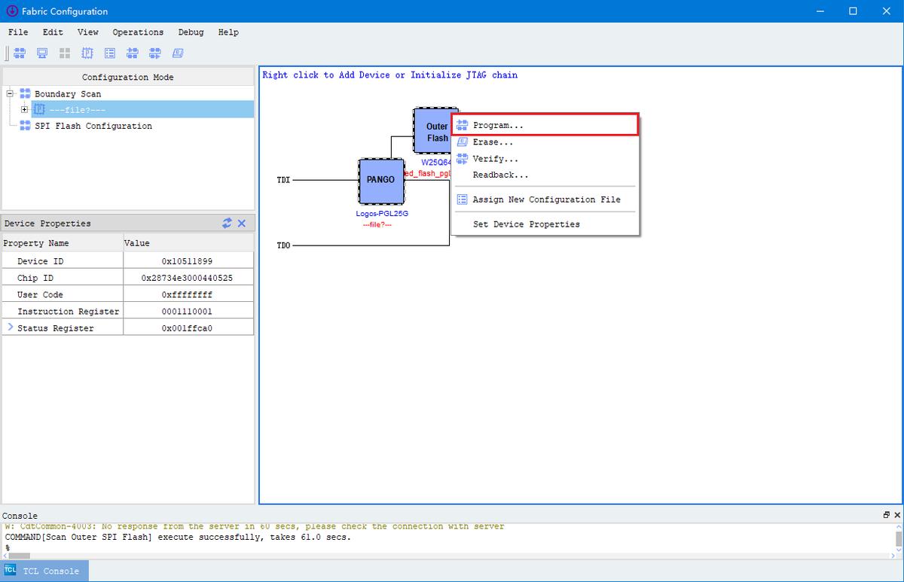This screenshot has width=904, height=582.
Task: Click the W25Q64 flash label
Action: pos(436,163)
